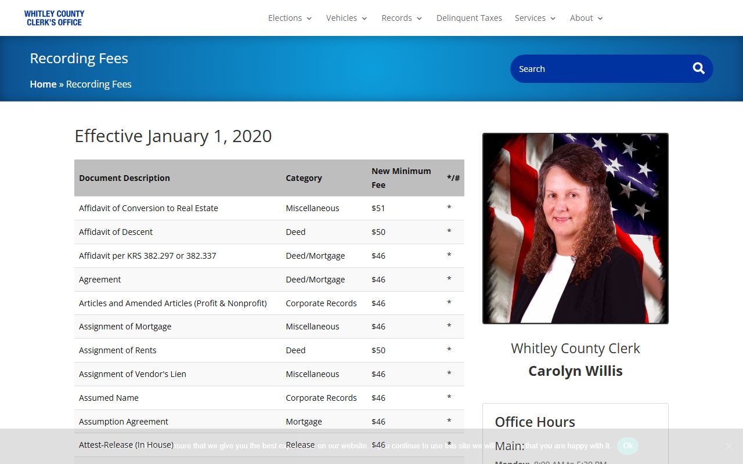
Task: Expand the Vehicles menu
Action: (x=347, y=18)
